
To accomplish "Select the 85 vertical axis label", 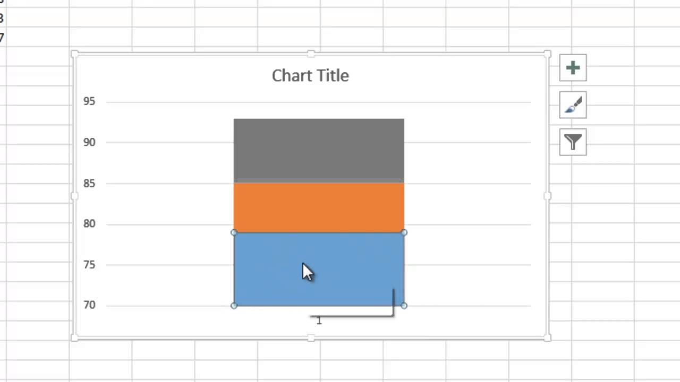I will [x=89, y=183].
